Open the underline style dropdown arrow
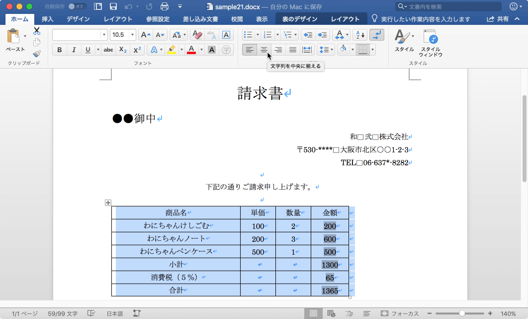528x319 pixels. 98,50
